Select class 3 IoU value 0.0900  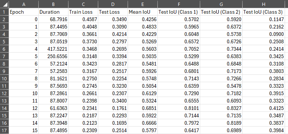(263, 34)
